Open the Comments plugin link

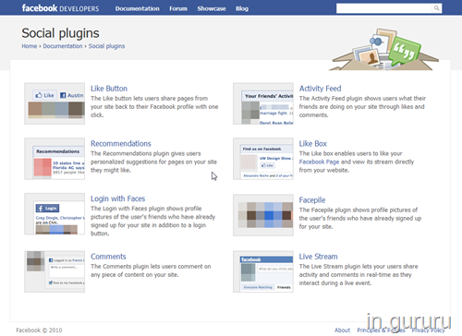[x=108, y=257]
